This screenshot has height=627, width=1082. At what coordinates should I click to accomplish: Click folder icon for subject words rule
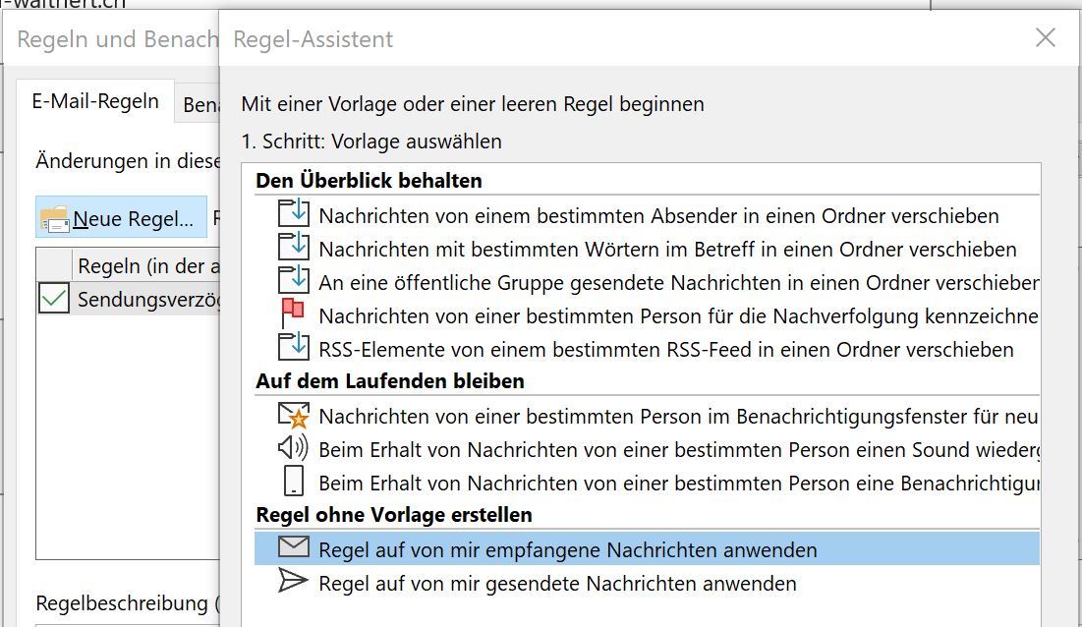click(293, 247)
